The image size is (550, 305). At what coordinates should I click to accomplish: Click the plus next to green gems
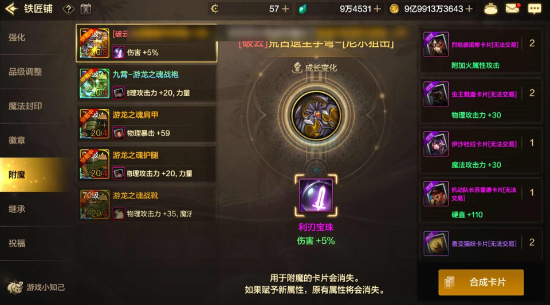point(377,9)
